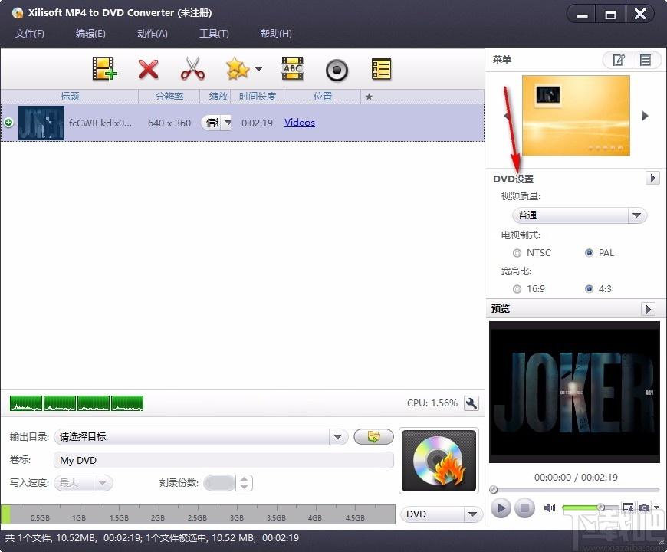The height and width of the screenshot is (552, 667).
Task: Start burning with the disc flame button
Action: tap(439, 461)
